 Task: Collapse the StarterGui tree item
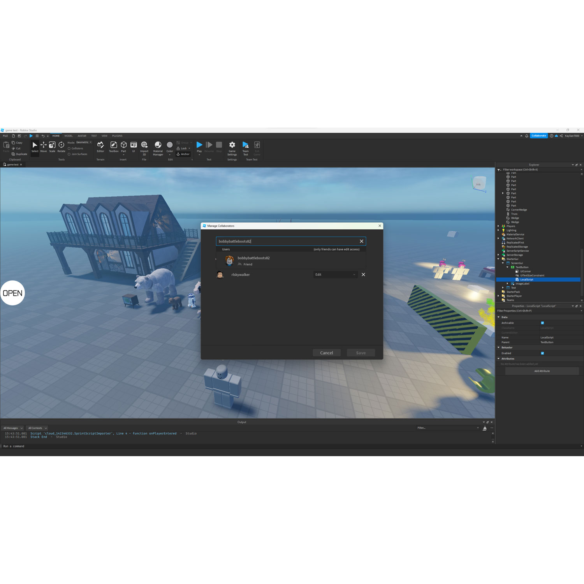tap(499, 259)
